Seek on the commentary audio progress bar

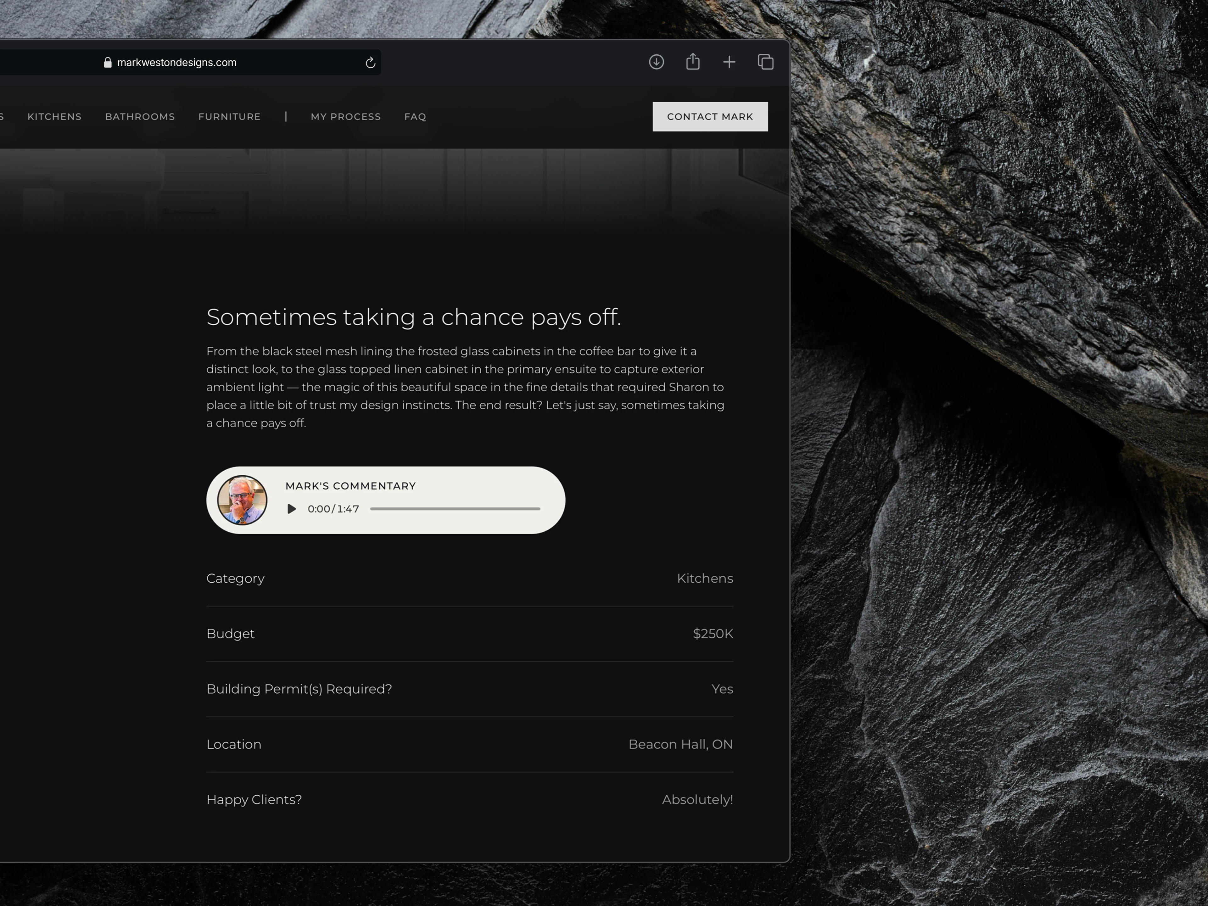pos(455,508)
